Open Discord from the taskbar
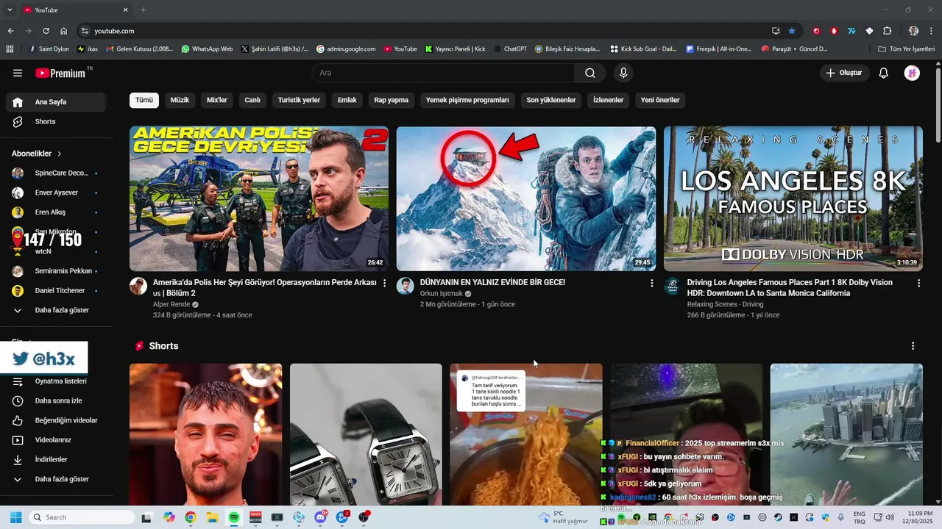The width and height of the screenshot is (942, 529). (321, 517)
